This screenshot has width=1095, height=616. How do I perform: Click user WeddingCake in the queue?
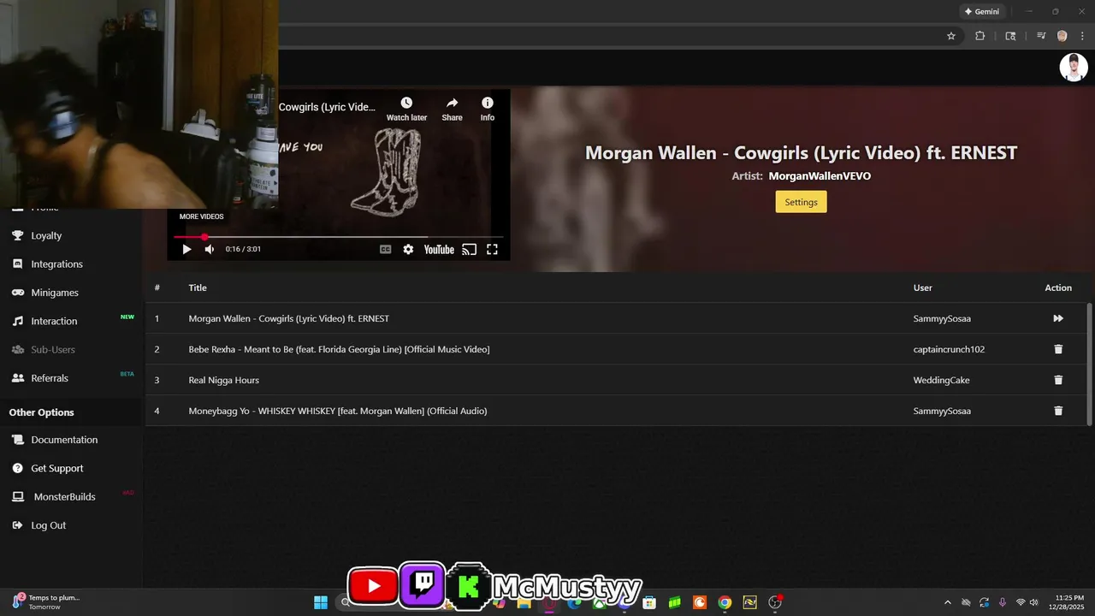941,380
